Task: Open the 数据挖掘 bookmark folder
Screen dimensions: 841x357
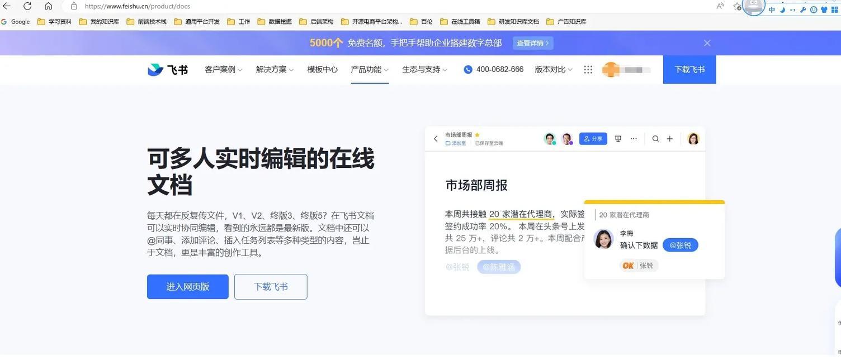Action: click(275, 22)
